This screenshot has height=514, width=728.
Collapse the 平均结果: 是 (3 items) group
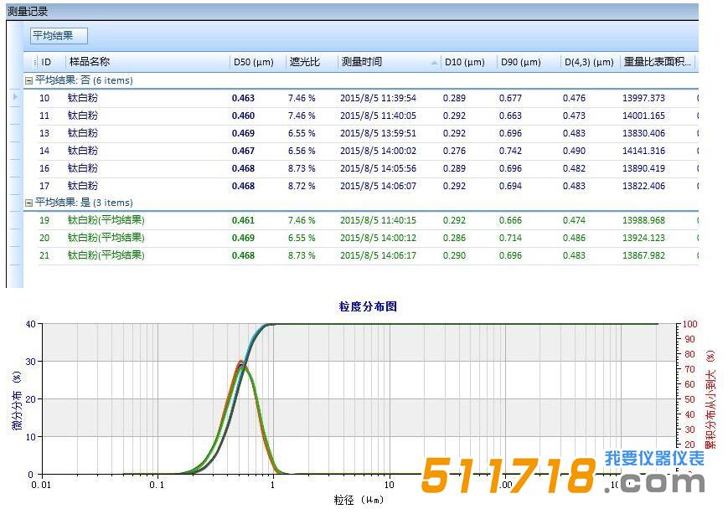coord(30,203)
